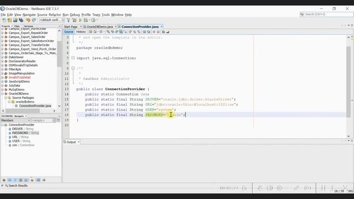Select ConnectionProvider.java in Projects tree
Image resolution: width=354 pixels, height=199 pixels.
coord(35,106)
